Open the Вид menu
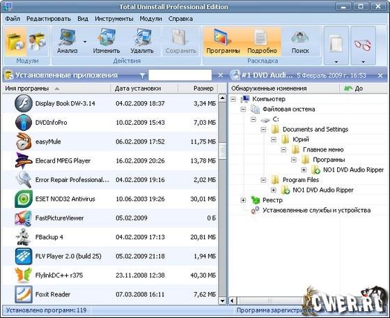Image resolution: width=390 pixels, height=318 pixels. click(83, 19)
